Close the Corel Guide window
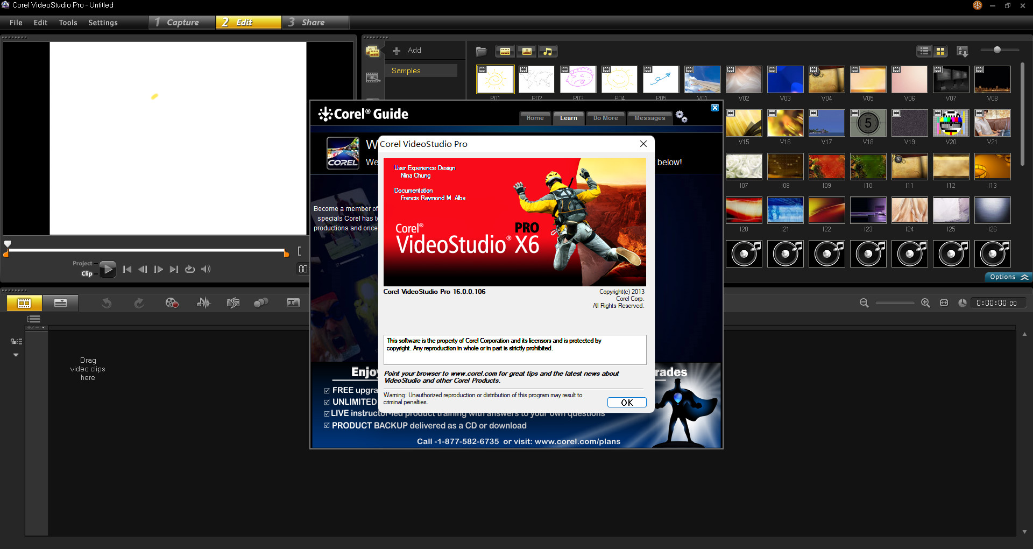 point(715,108)
